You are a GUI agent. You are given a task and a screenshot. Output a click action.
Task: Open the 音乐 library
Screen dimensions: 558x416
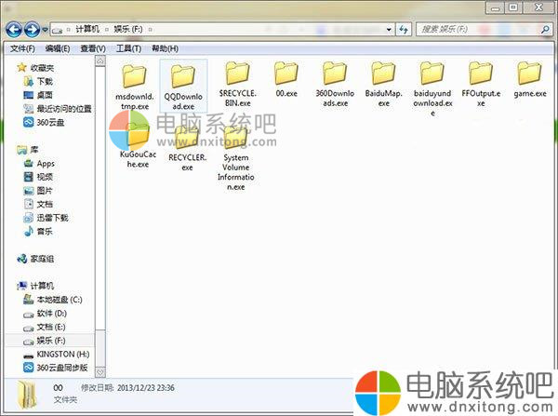click(38, 232)
